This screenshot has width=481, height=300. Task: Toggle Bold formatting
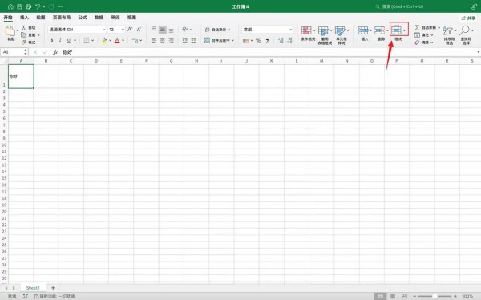coord(51,40)
